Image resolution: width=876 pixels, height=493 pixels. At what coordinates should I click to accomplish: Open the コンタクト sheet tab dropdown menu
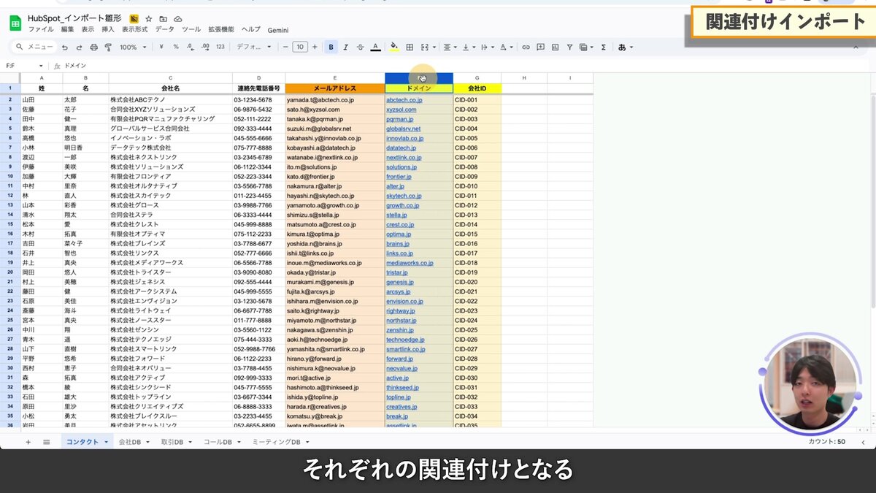pos(107,441)
